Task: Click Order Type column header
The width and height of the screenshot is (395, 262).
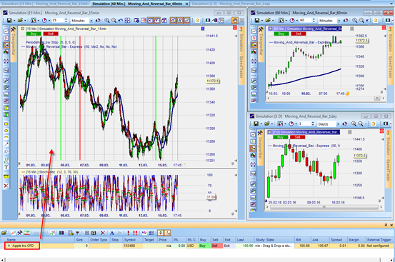Action: (x=99, y=240)
